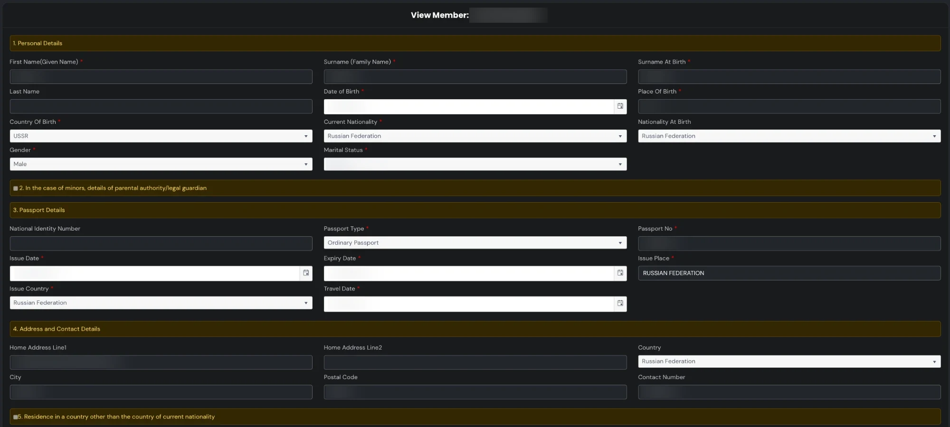Open the Issue Date calendar picker icon
Screen dimensions: 950x427
point(306,273)
